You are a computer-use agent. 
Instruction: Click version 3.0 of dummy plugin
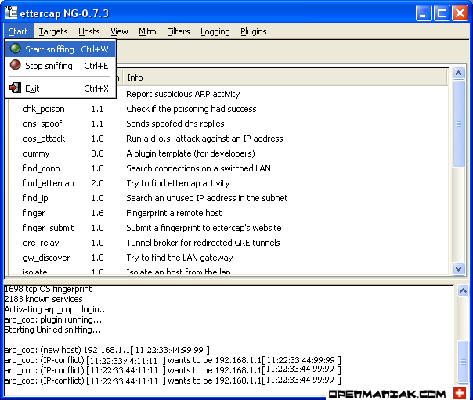[x=97, y=153]
